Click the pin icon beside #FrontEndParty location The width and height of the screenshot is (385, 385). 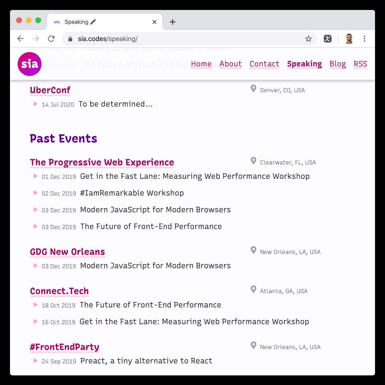point(253,345)
